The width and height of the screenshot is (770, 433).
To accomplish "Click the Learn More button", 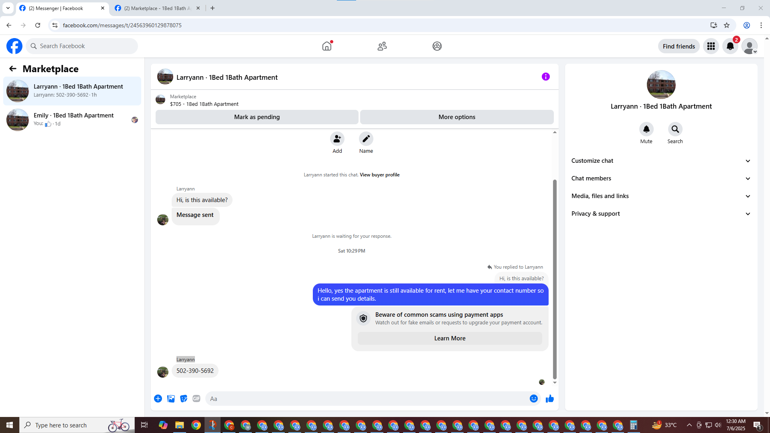I will point(450,338).
